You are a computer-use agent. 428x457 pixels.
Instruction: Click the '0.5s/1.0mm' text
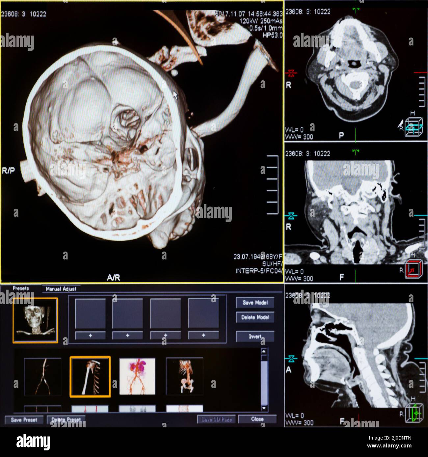(266, 28)
